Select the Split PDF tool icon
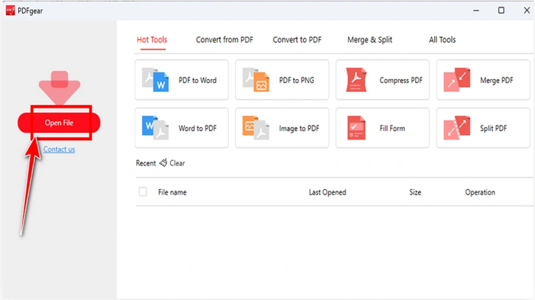The height and width of the screenshot is (300, 535). 457,128
